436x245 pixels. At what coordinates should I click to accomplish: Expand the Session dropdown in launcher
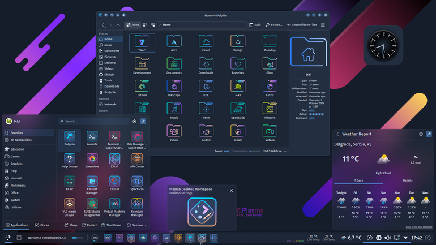point(136,225)
